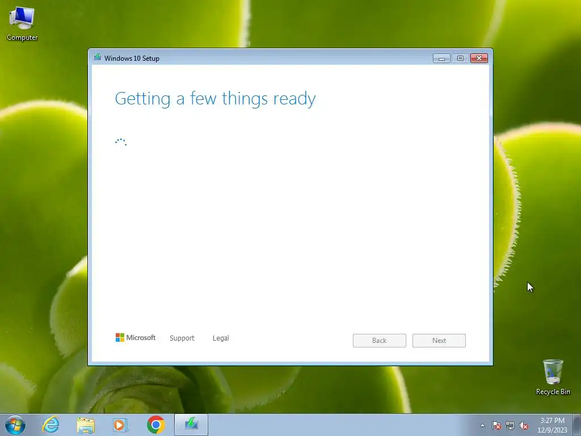Select the Recycle Bin desktop icon

coord(553,377)
